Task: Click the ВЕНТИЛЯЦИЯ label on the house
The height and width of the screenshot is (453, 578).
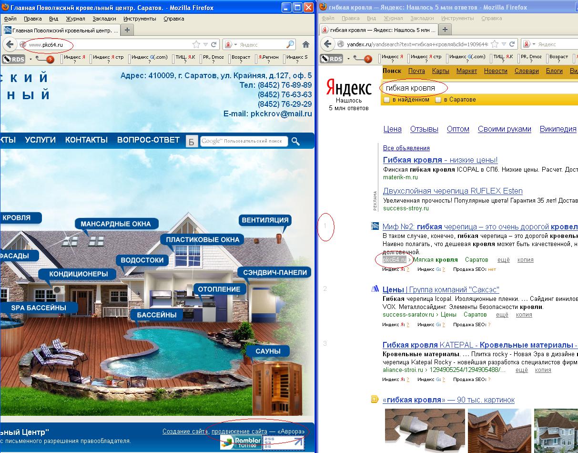Action: point(265,220)
